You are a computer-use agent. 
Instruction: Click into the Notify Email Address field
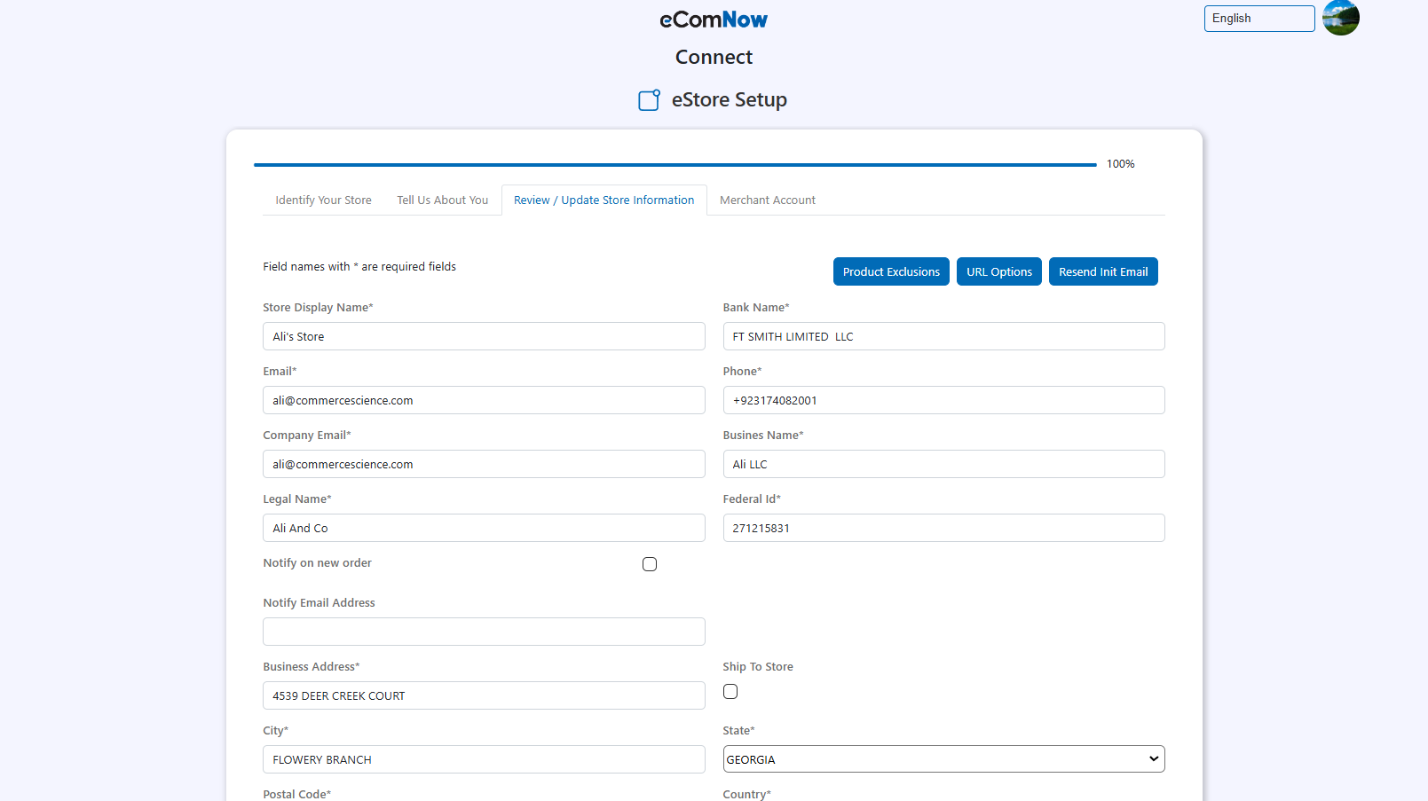tap(484, 632)
